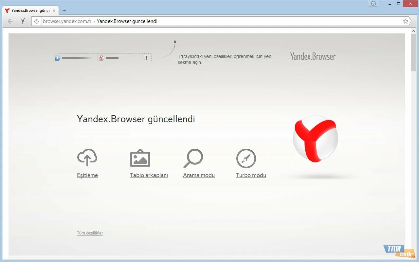The image size is (419, 262).
Task: Open browser settings gear icon
Action: tap(373, 4)
